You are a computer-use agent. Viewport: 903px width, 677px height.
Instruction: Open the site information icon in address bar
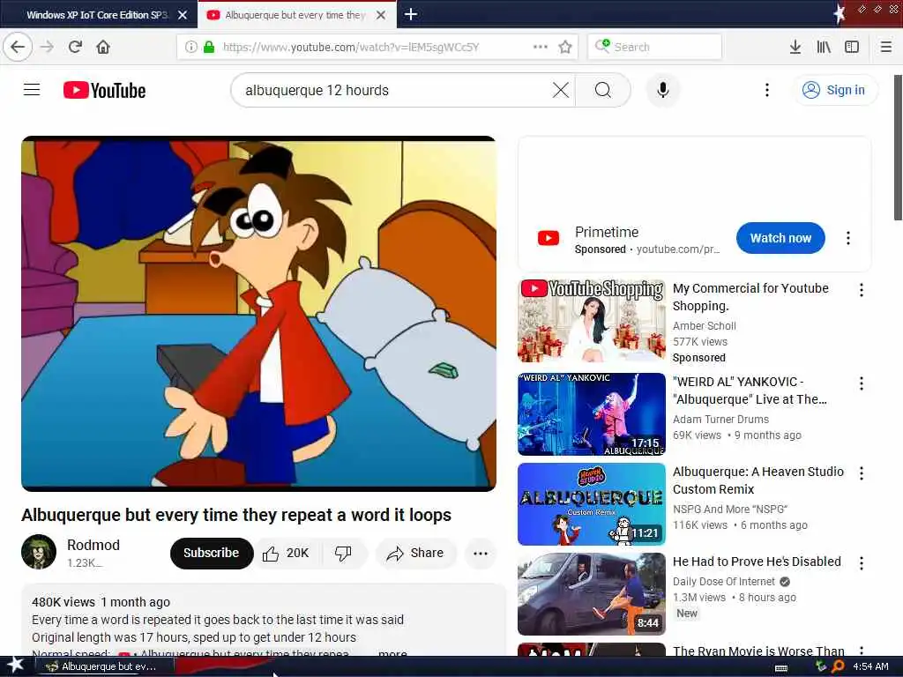coord(190,47)
